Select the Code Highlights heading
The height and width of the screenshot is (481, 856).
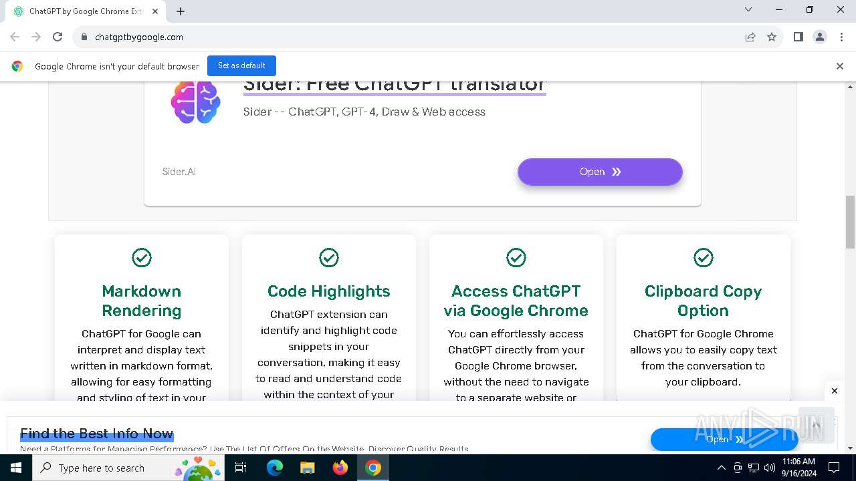click(x=329, y=291)
